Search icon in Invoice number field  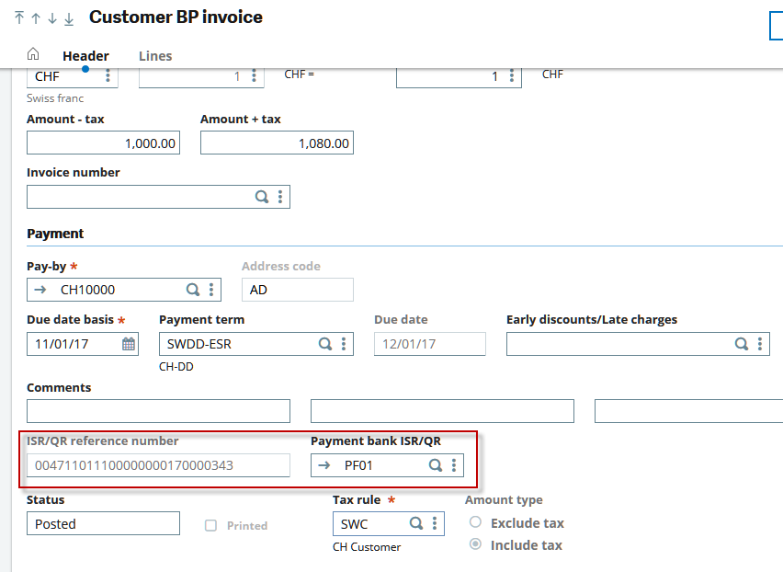pos(262,197)
